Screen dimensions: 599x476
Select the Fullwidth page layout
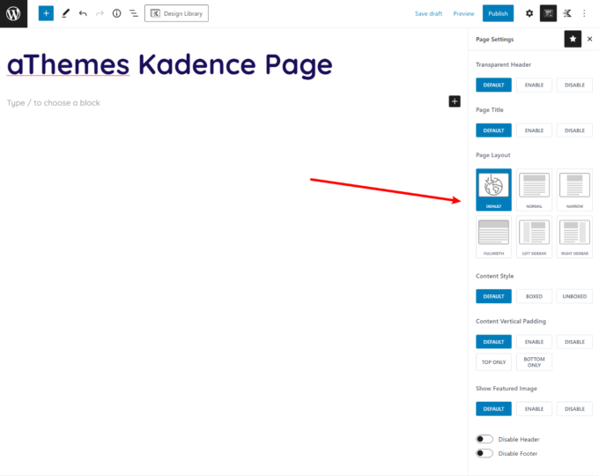click(493, 236)
